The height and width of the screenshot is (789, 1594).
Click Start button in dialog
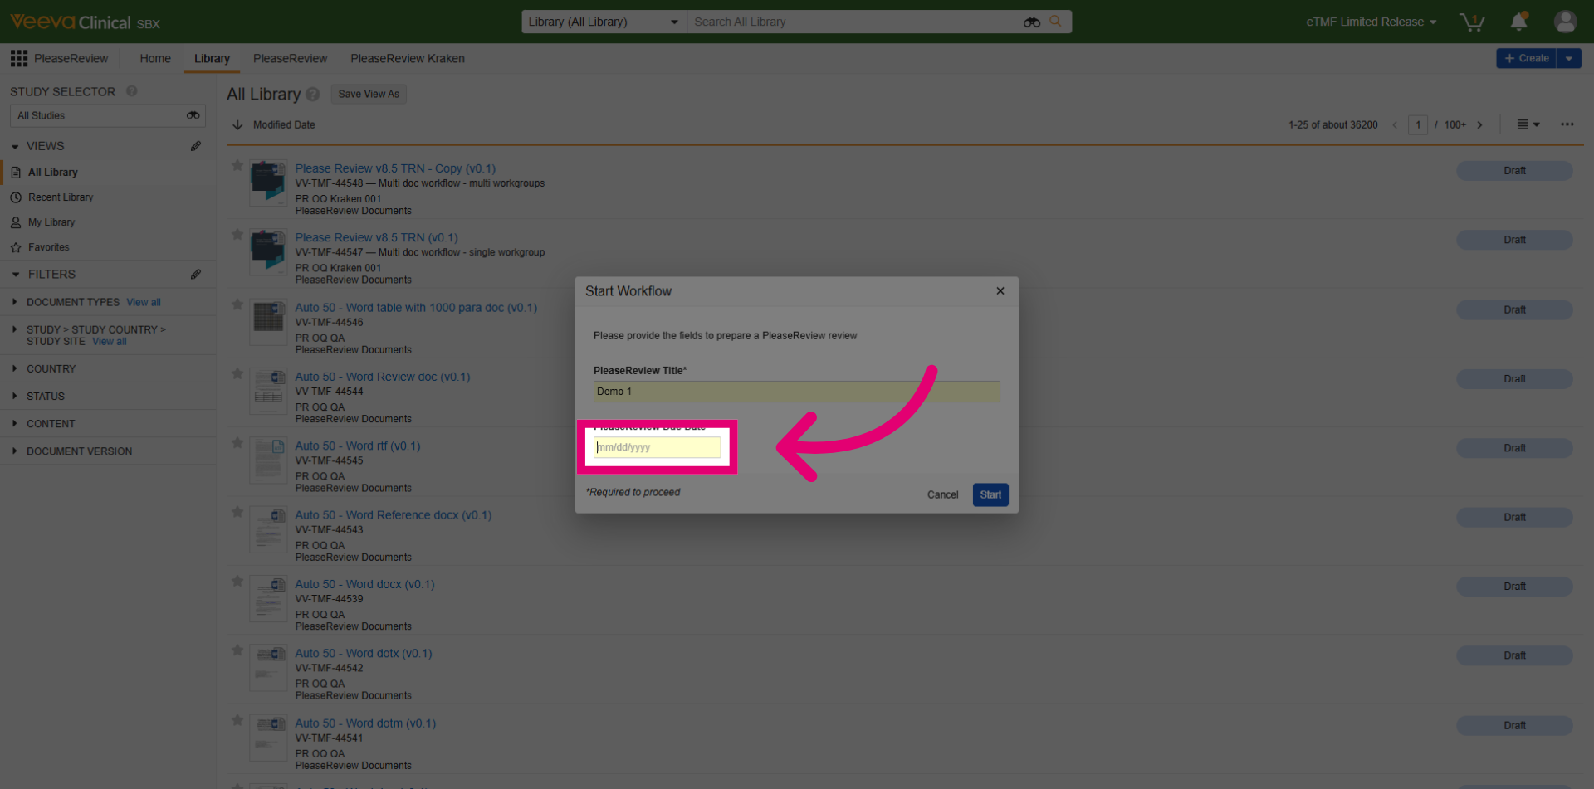(990, 494)
